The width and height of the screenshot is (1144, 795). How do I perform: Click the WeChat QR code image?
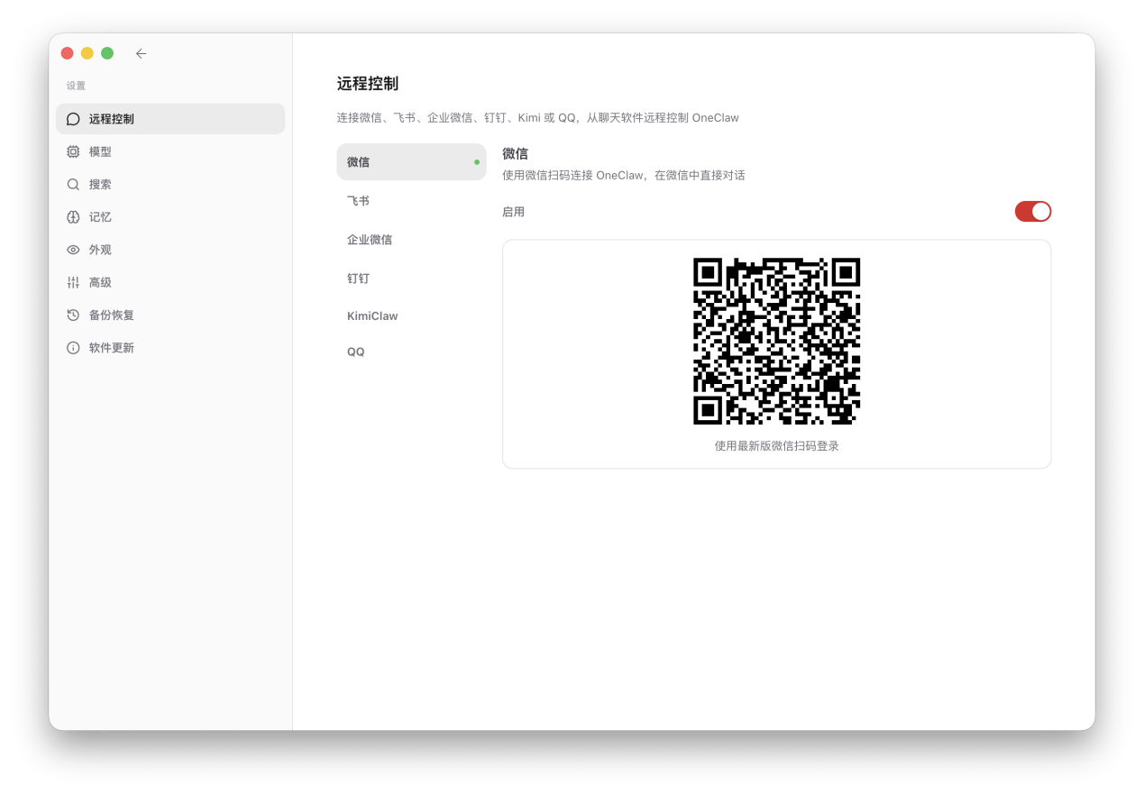pos(776,341)
